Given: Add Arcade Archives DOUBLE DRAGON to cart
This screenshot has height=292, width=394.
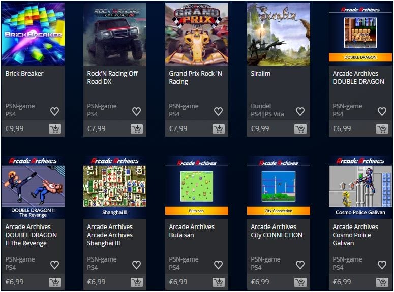Looking at the screenshot, I should coord(382,129).
